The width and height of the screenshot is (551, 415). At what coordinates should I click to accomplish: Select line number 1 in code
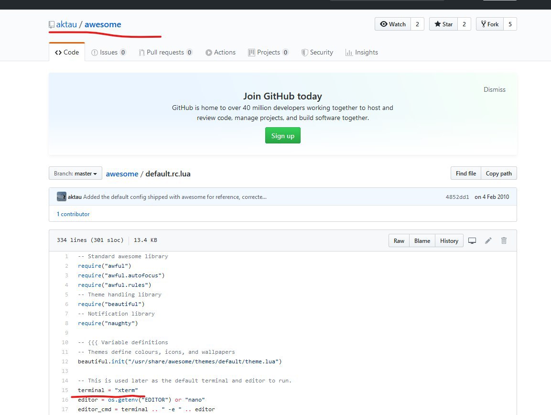(x=66, y=256)
